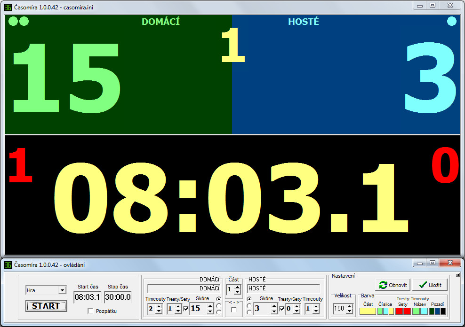Click the ovládání window title bar icon
The width and height of the screenshot is (465, 327).
coord(8,265)
